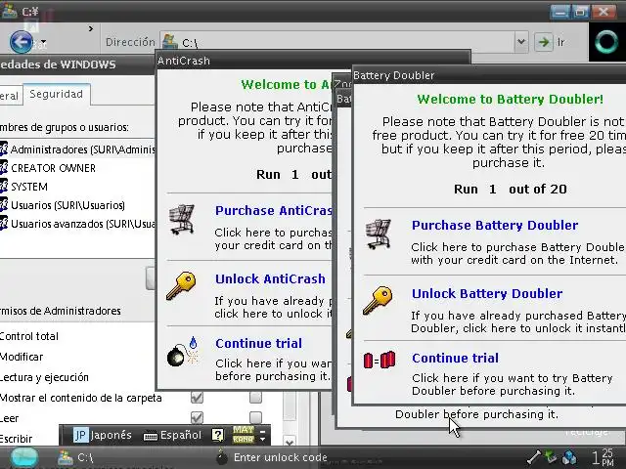The height and width of the screenshot is (469, 626).
Task: Click the language bar help question icon
Action: pyautogui.click(x=217, y=435)
